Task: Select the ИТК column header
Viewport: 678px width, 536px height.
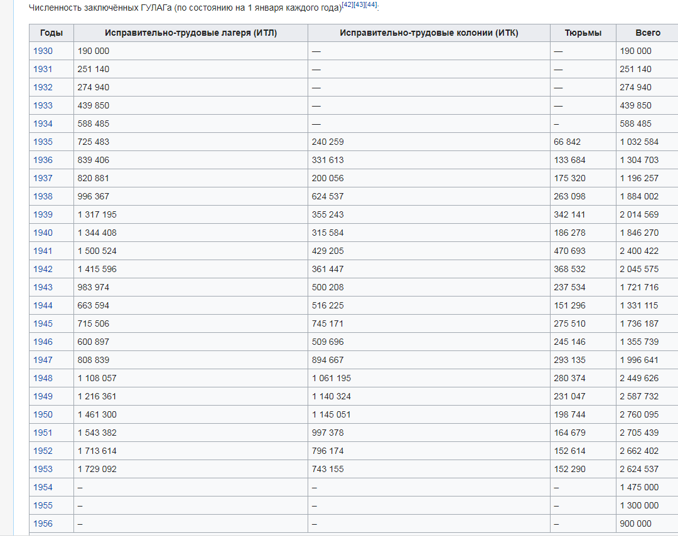Action: coord(429,33)
